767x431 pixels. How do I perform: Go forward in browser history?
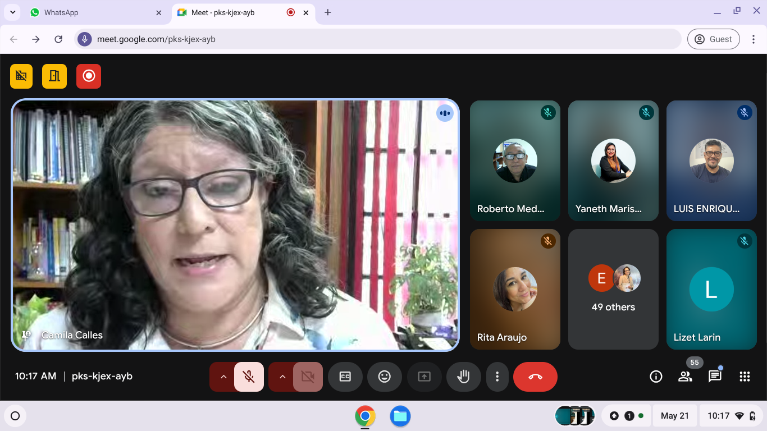[x=36, y=39]
